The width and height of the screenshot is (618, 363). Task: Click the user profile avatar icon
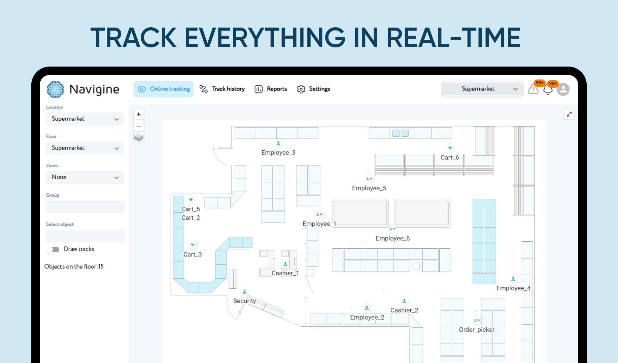click(x=563, y=89)
